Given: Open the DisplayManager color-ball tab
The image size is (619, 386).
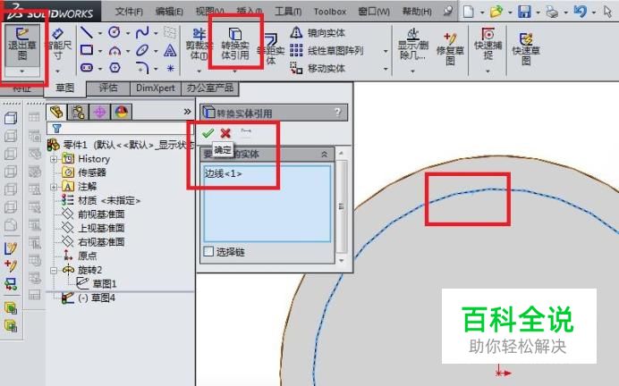Looking at the screenshot, I should pos(121,113).
